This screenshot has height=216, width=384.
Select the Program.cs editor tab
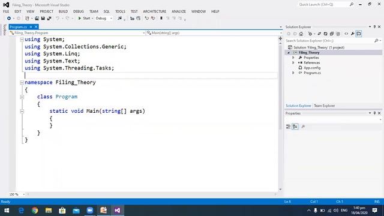[19, 27]
